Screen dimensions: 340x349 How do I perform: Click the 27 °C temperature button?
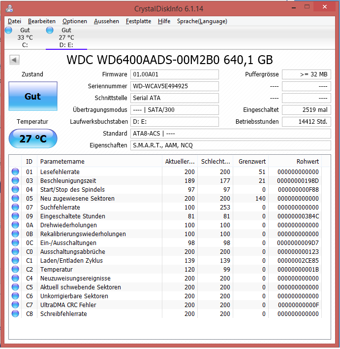[x=33, y=139]
